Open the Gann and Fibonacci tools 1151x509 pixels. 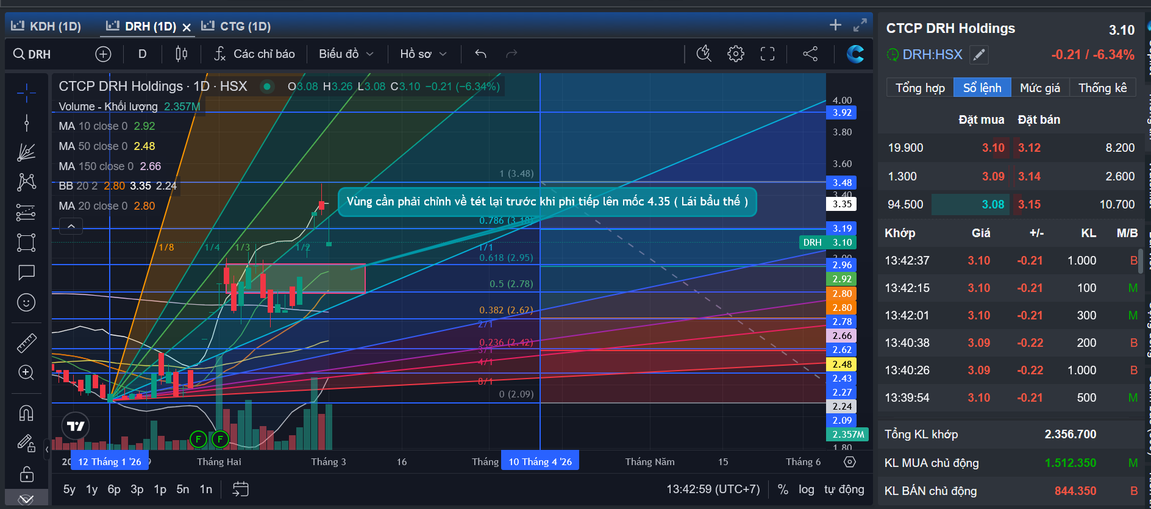point(26,152)
